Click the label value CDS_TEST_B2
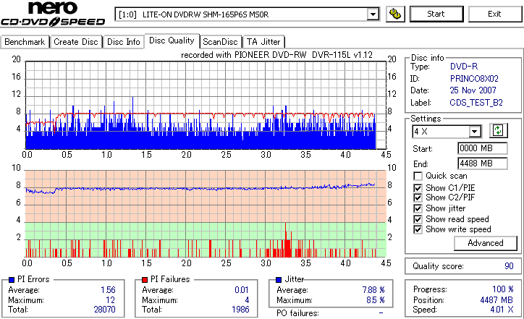The image size is (524, 319). [476, 103]
